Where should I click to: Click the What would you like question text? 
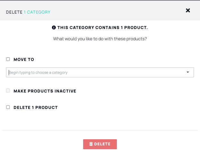(100, 39)
